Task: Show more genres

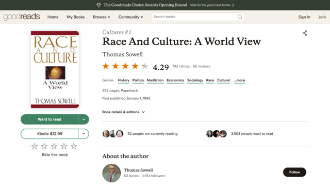Action: [x=239, y=81]
